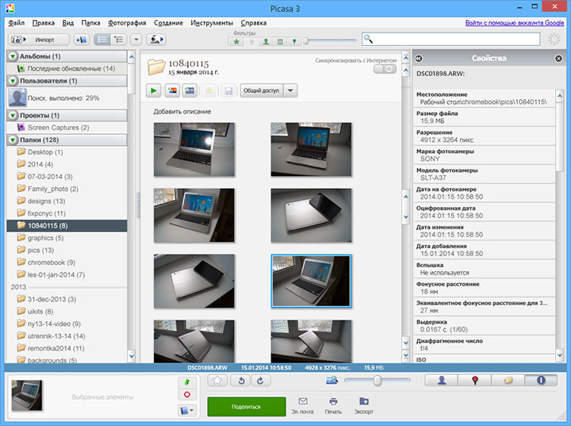Click the upload to web albums icon

tap(156, 40)
